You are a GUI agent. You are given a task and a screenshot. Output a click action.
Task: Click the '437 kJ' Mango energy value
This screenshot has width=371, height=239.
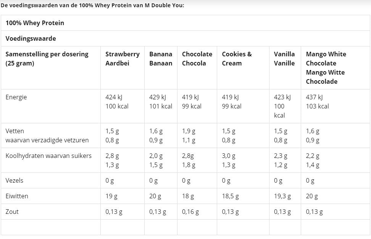point(314,97)
